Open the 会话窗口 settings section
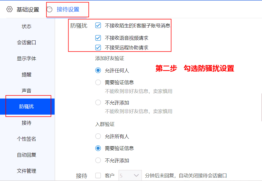Viewport: 262px width, 181px height. 27,42
